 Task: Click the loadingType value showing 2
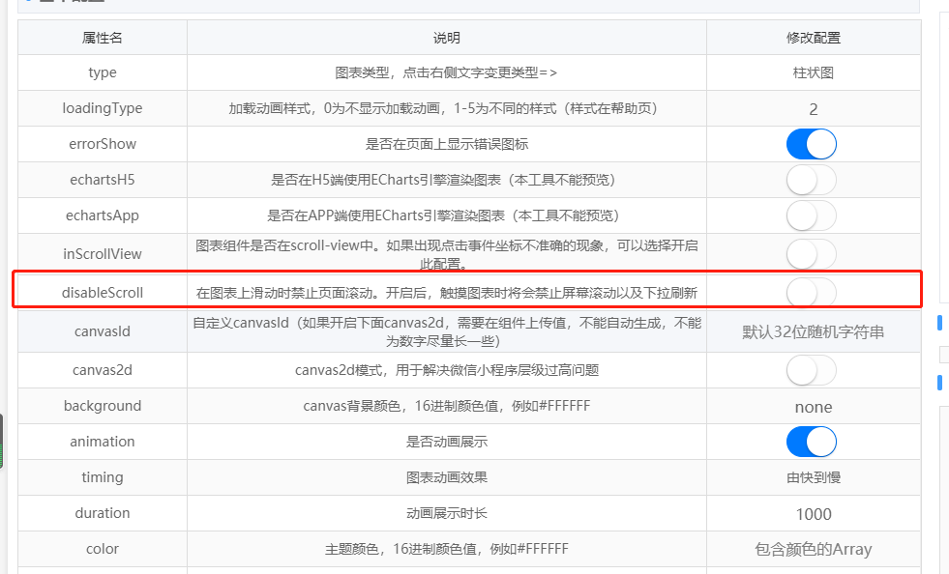click(x=813, y=108)
